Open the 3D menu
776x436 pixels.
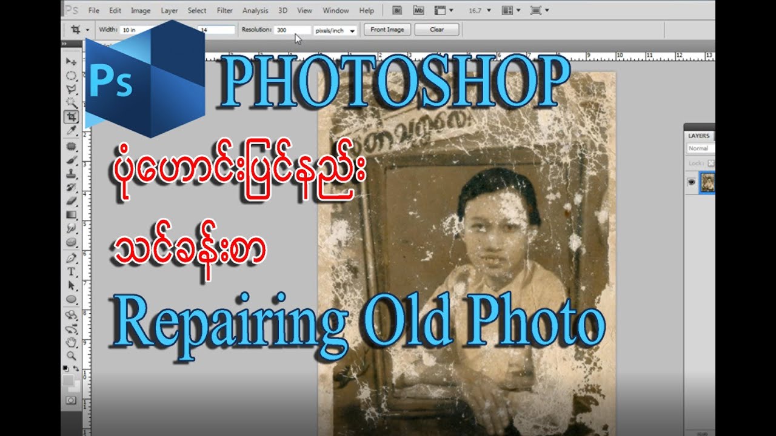click(283, 11)
